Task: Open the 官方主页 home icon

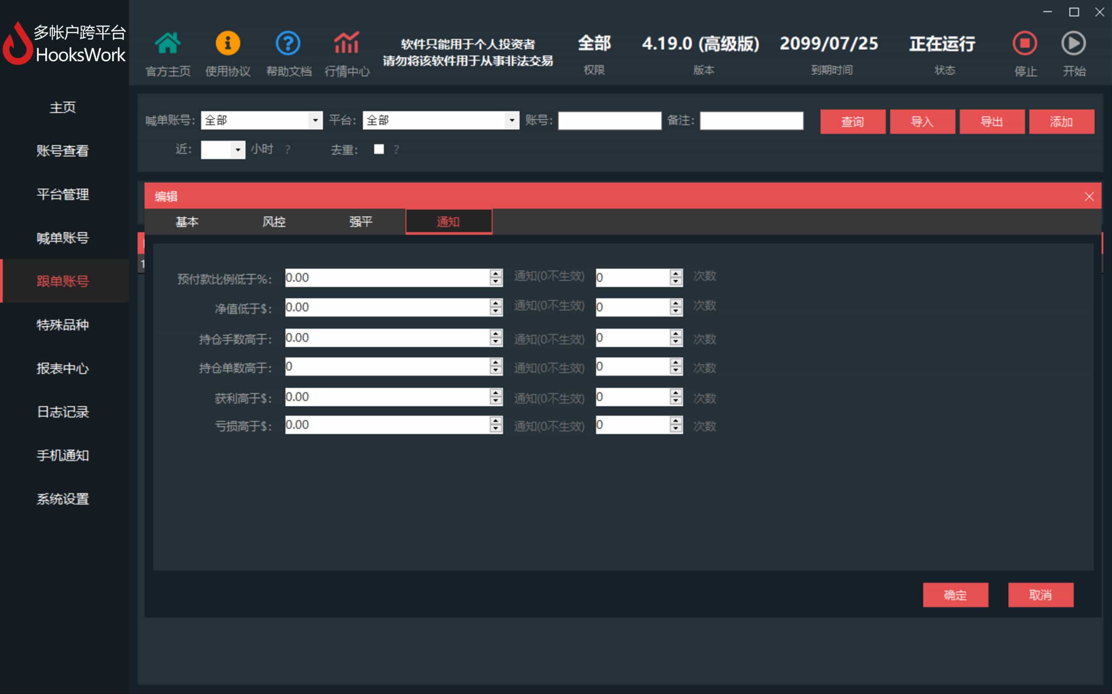Action: (168, 43)
